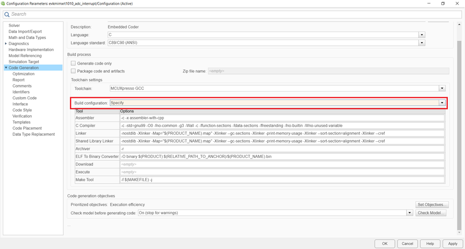Edit the Archiver options field
465x249 pixels.
pos(282,149)
